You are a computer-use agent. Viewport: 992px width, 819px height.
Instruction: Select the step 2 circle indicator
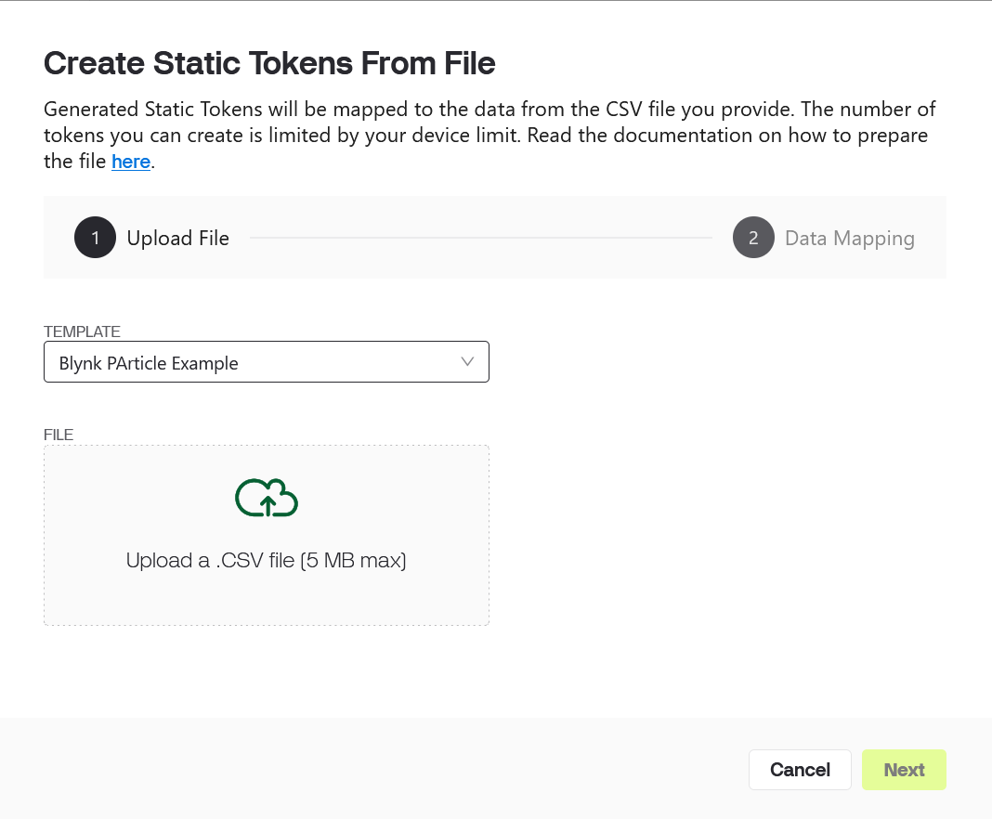pyautogui.click(x=753, y=238)
